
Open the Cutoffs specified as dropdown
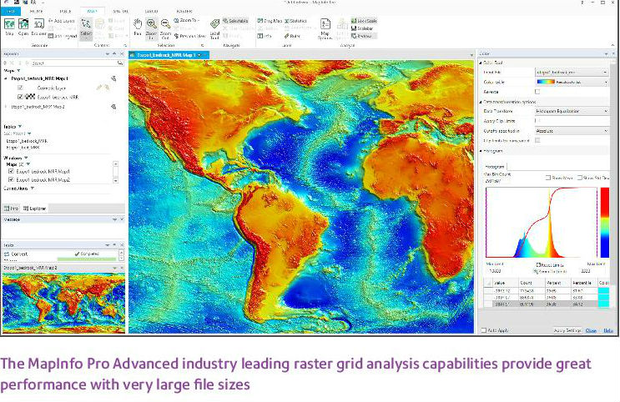[572, 131]
